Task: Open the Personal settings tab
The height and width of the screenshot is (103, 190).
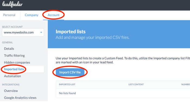Action: click(x=9, y=15)
